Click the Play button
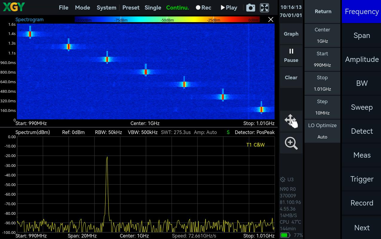Screen dimensions: 381x239 229,8
